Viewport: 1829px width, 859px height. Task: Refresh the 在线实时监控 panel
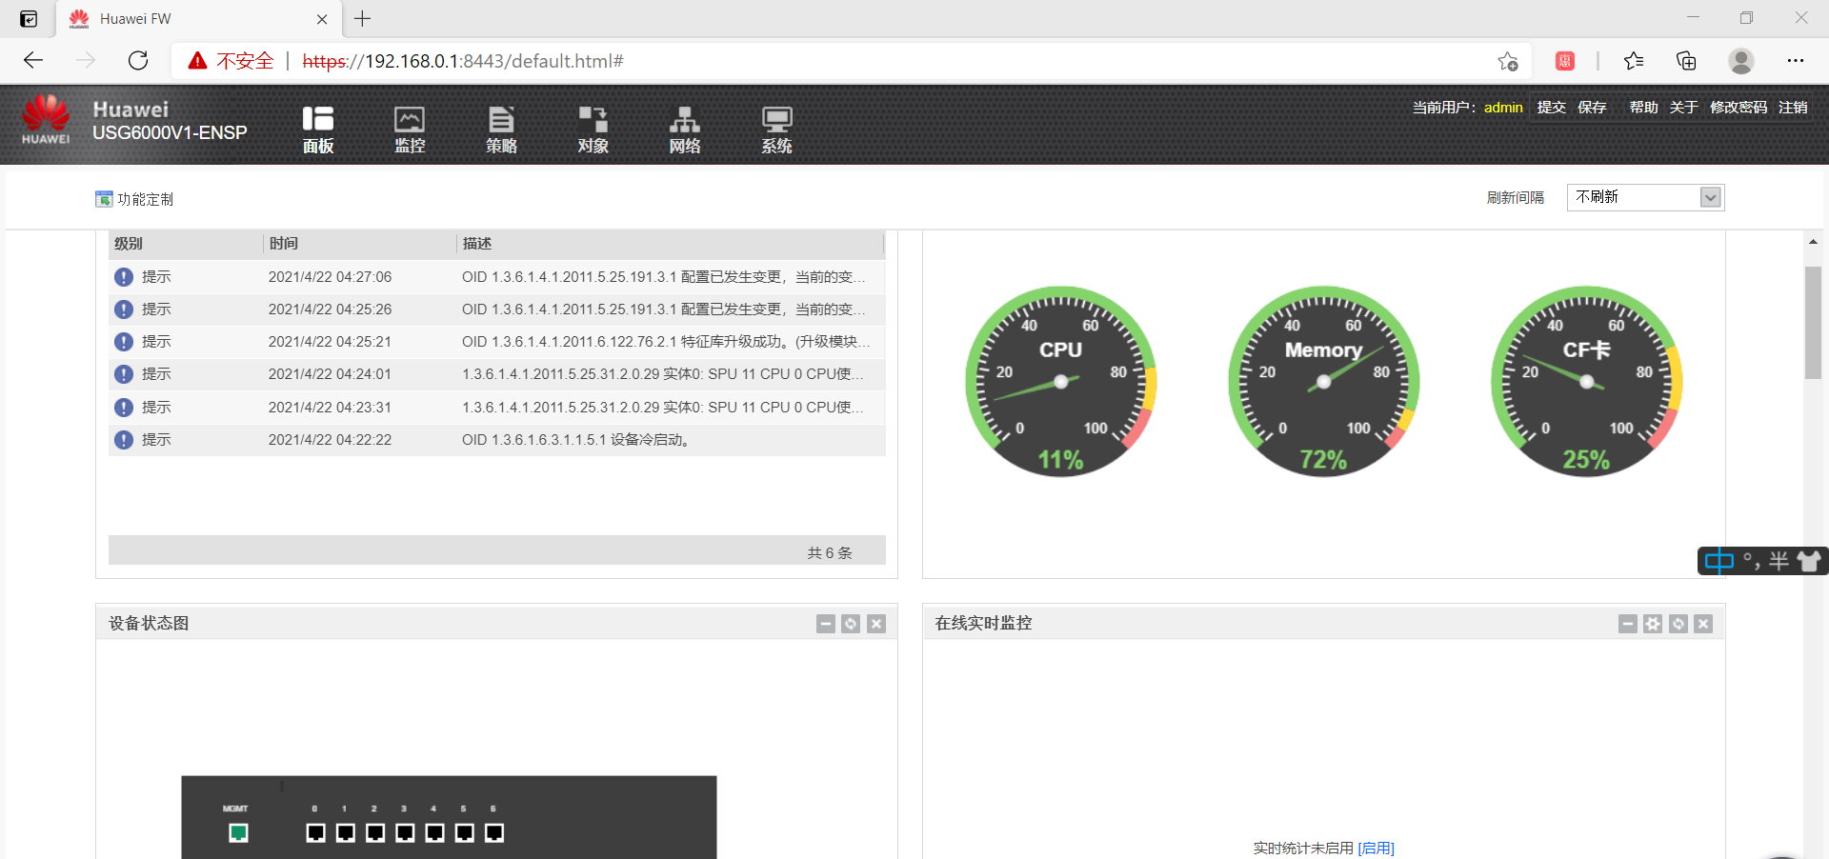tap(1678, 624)
